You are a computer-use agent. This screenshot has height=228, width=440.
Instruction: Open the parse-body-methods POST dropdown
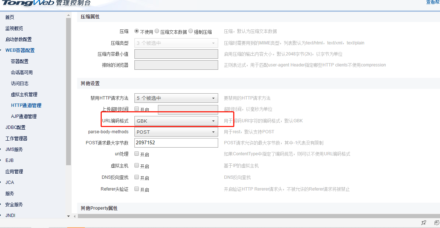pos(176,132)
